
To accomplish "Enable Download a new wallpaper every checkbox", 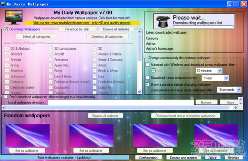I will click(147, 78).
